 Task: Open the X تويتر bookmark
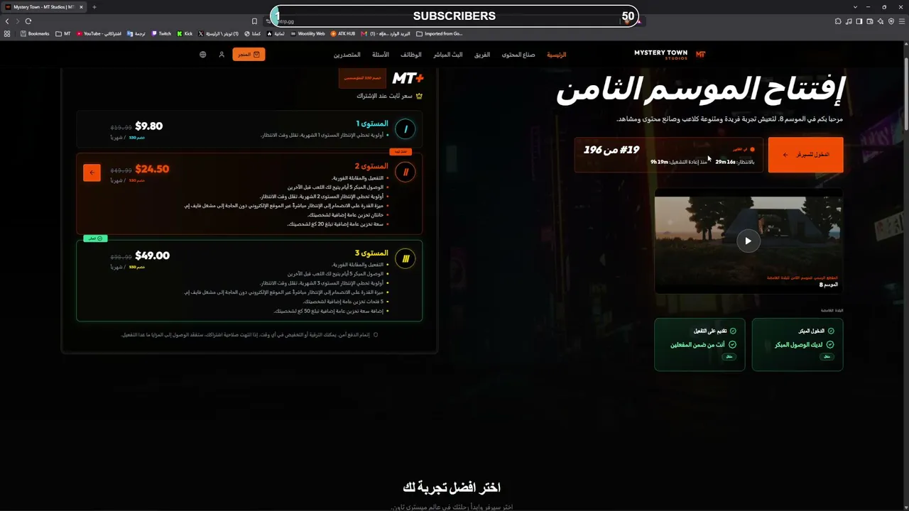[x=219, y=33]
